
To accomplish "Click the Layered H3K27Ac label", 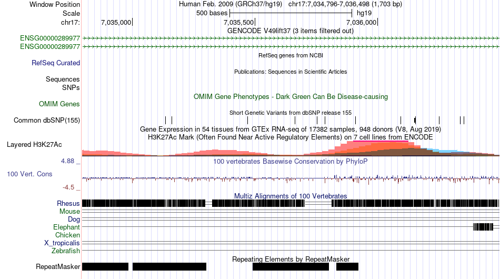I will 34,144.
